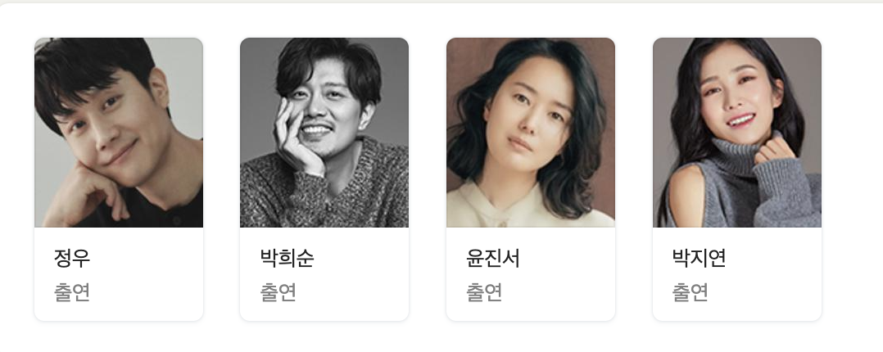Open the photo with gray turtleneck sweater
This screenshot has width=883, height=352.
tap(736, 133)
